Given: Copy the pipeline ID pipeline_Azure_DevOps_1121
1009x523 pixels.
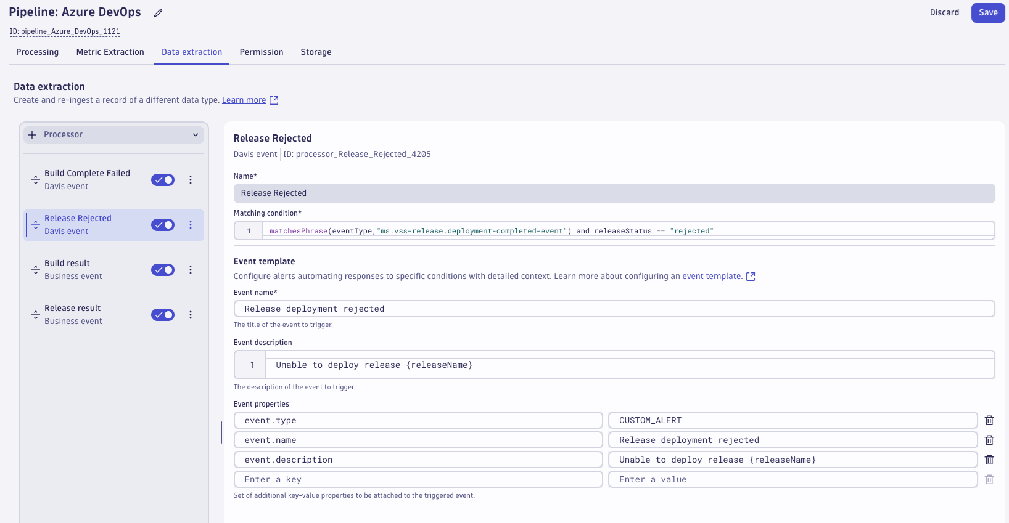Looking at the screenshot, I should pyautogui.click(x=65, y=31).
